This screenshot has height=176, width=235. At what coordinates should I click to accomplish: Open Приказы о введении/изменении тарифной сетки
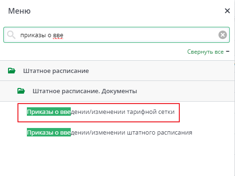(x=101, y=112)
